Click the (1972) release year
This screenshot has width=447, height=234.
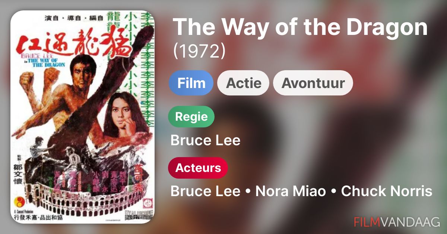click(x=199, y=52)
